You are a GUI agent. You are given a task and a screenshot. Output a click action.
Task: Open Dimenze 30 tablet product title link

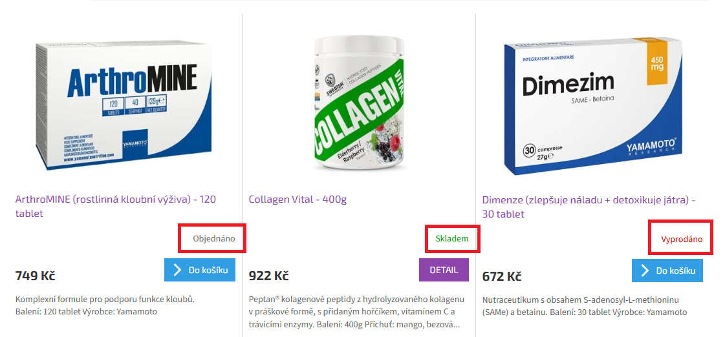click(x=589, y=206)
